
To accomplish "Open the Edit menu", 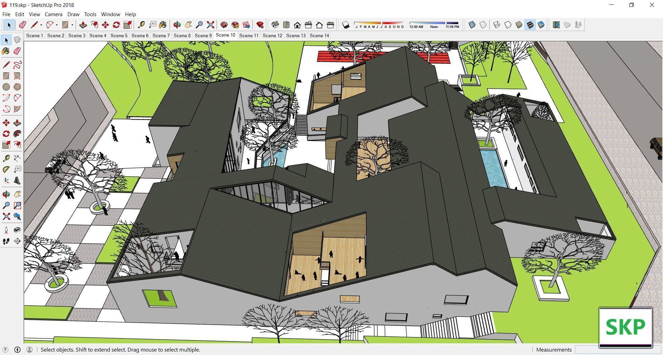I will [x=20, y=14].
